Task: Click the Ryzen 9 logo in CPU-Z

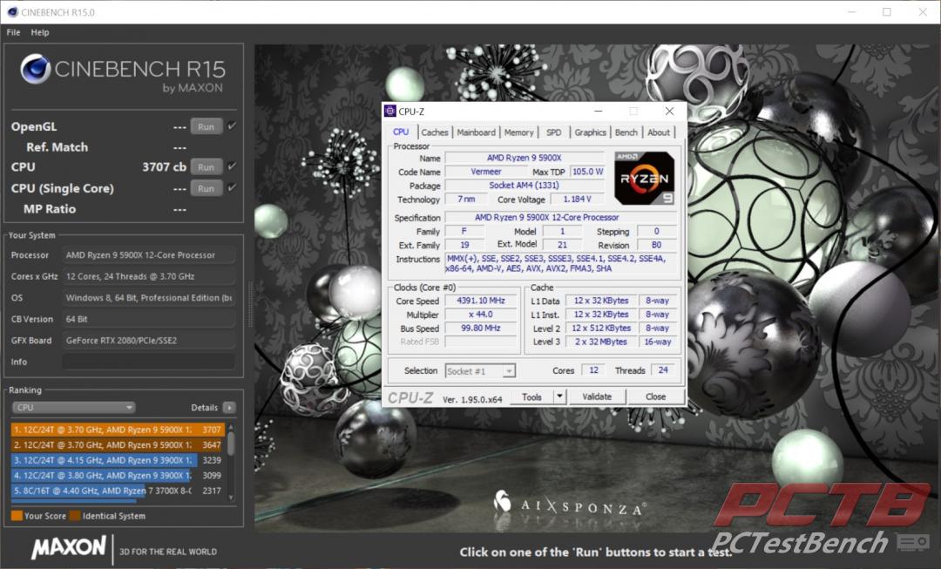Action: (645, 179)
